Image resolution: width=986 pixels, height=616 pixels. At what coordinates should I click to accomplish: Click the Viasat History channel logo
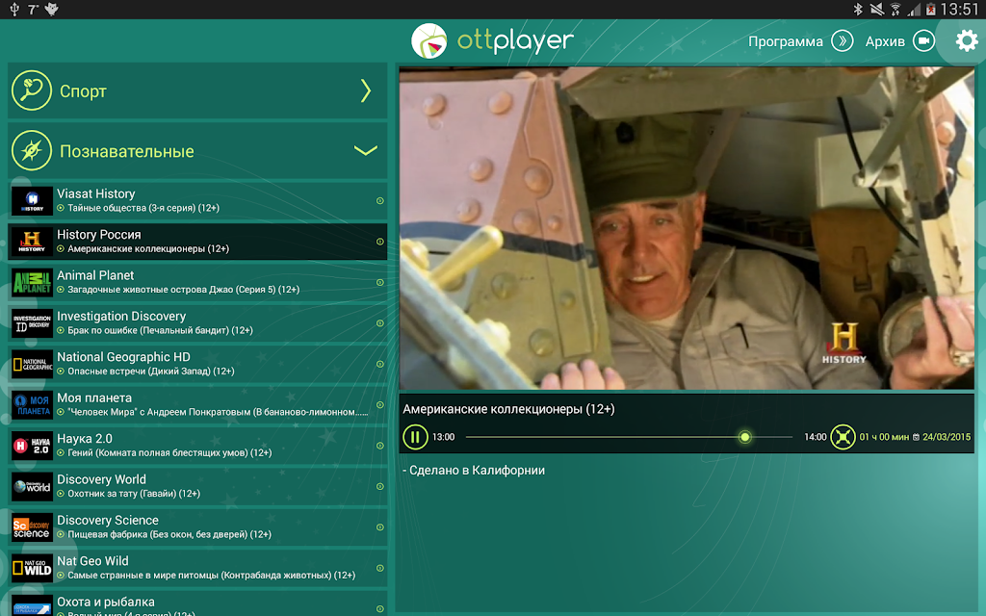[32, 200]
